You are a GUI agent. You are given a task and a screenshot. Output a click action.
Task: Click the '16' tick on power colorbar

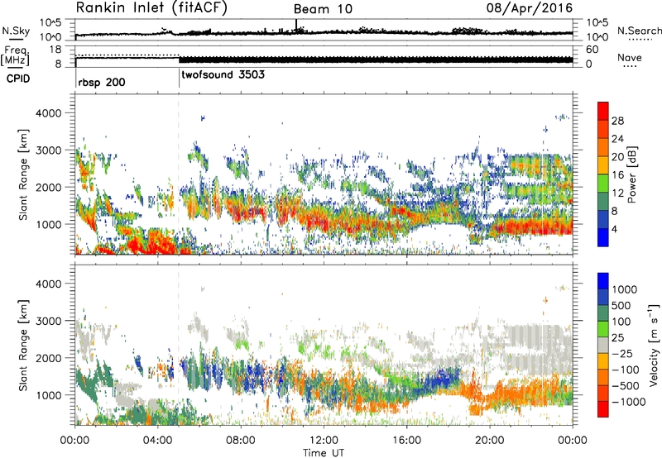[x=617, y=175]
